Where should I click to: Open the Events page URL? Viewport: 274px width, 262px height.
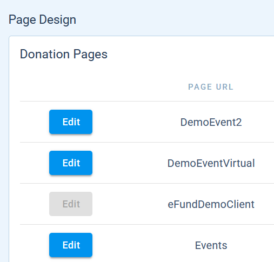211,245
